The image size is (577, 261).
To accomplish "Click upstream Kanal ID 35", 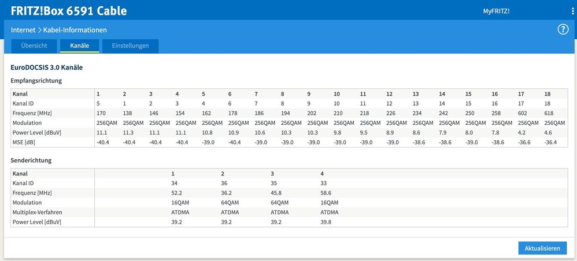I will [x=274, y=183].
